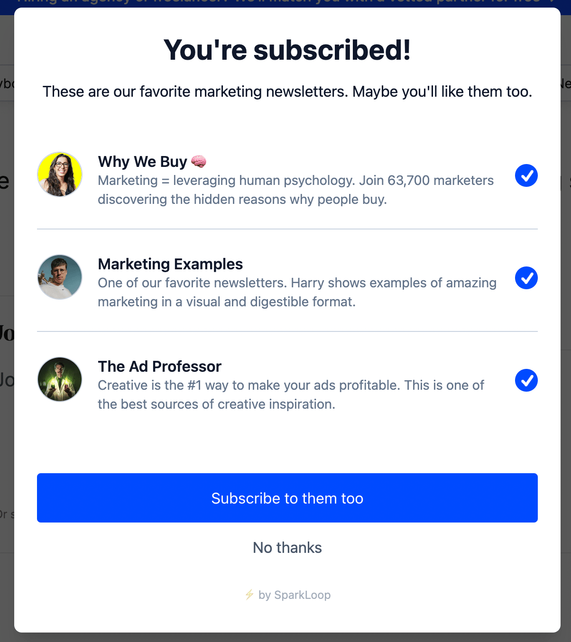Select The Ad Professor title
Screen dimensions: 571x642
click(x=160, y=367)
